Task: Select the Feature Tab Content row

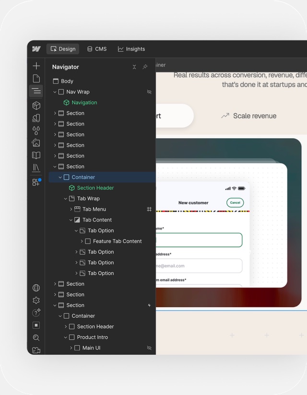Action: click(x=102, y=241)
